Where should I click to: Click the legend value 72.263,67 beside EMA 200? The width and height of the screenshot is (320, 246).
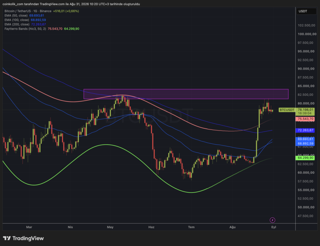39,24
